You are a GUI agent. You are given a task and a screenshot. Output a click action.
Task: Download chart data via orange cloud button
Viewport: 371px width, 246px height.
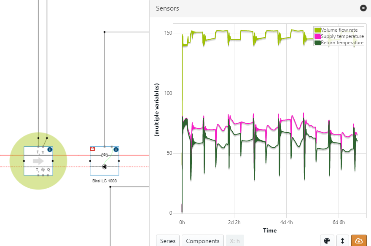coord(359,241)
